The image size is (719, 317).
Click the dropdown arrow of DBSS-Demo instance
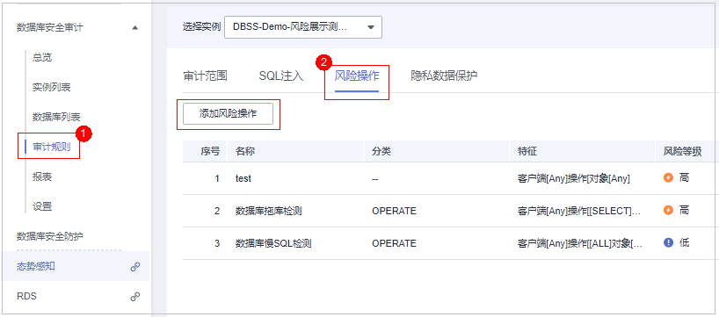pos(371,27)
